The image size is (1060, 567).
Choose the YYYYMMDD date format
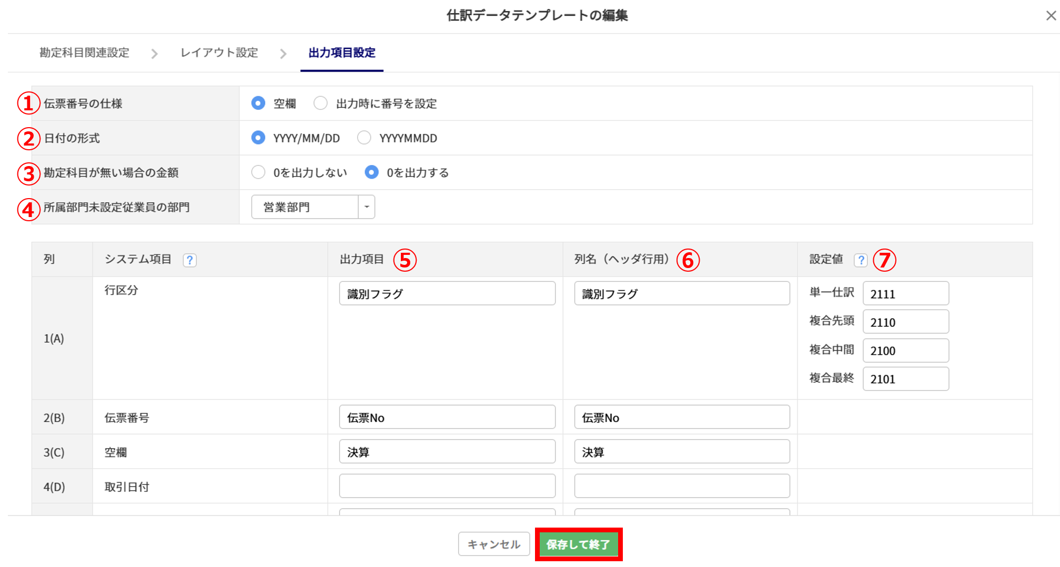point(364,138)
